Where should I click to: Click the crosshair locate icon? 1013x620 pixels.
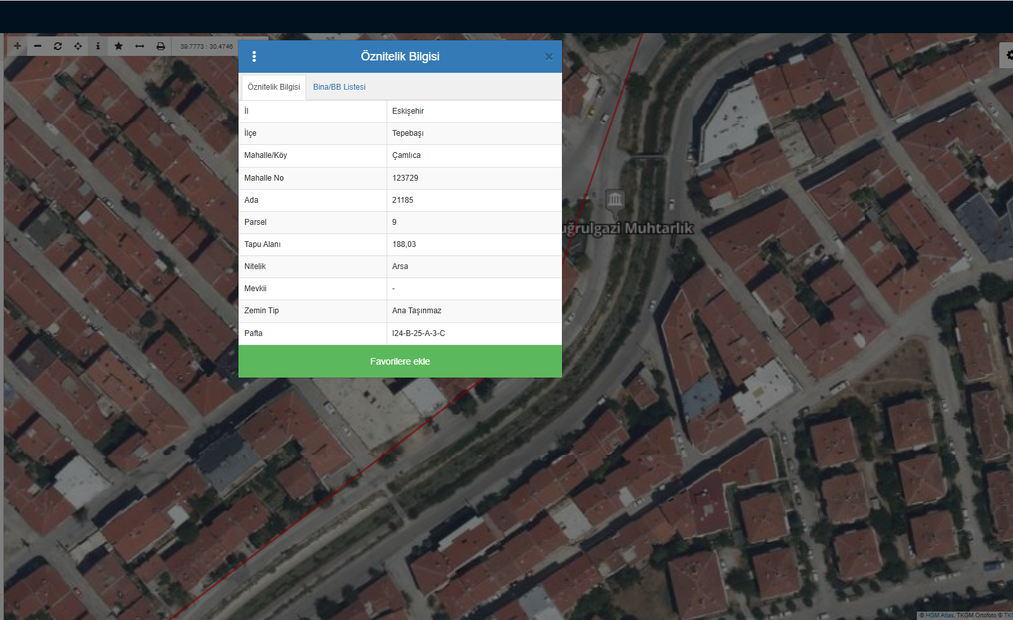pos(78,46)
